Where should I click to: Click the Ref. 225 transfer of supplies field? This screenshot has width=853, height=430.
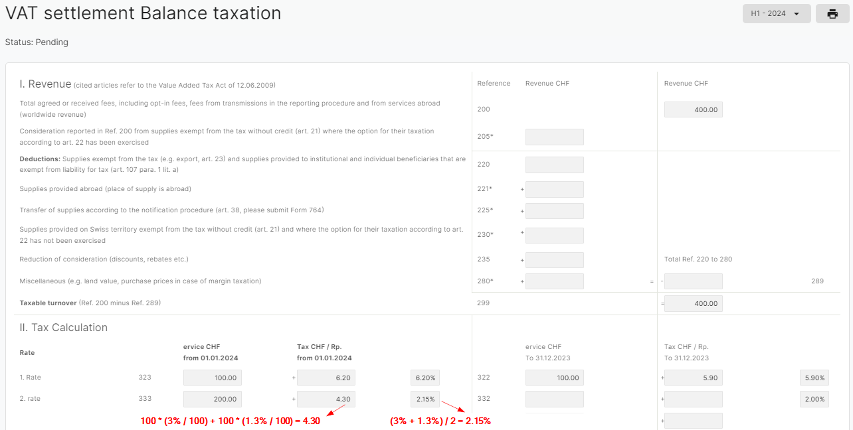(554, 211)
